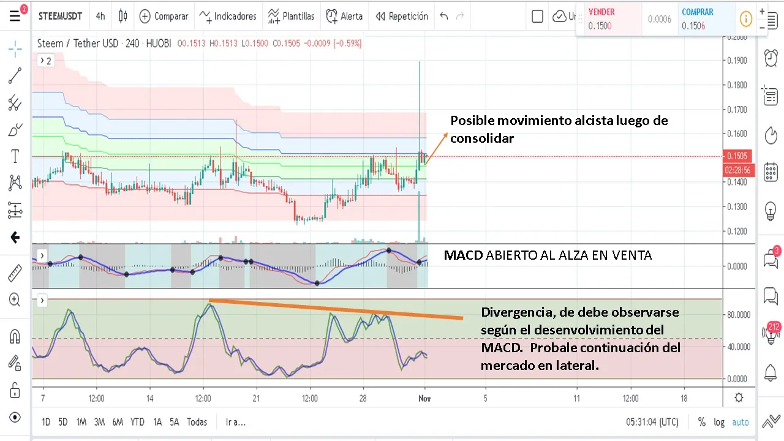Click the undo arrow
This screenshot has width=784, height=441.
444,17
